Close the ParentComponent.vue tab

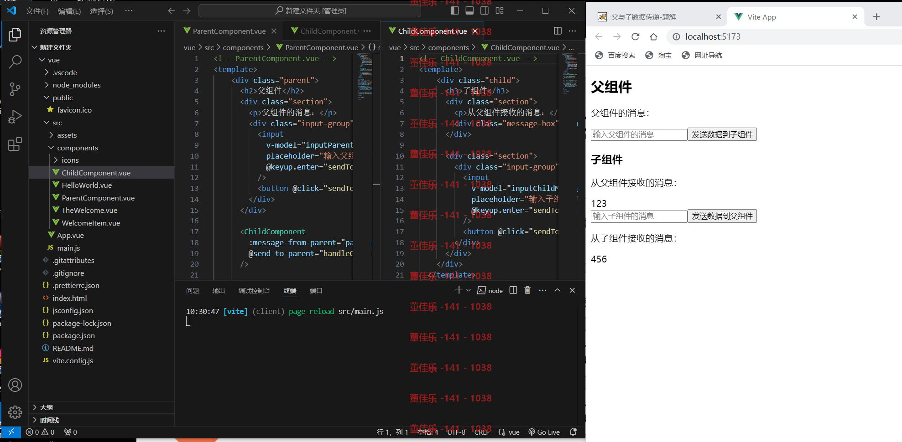[274, 31]
